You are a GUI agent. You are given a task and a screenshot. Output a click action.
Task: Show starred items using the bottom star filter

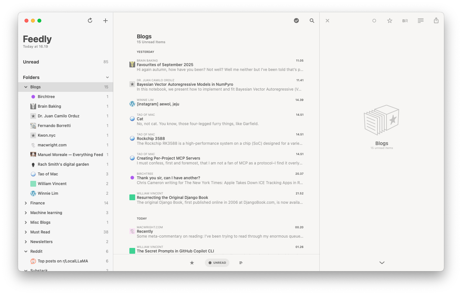(192, 263)
